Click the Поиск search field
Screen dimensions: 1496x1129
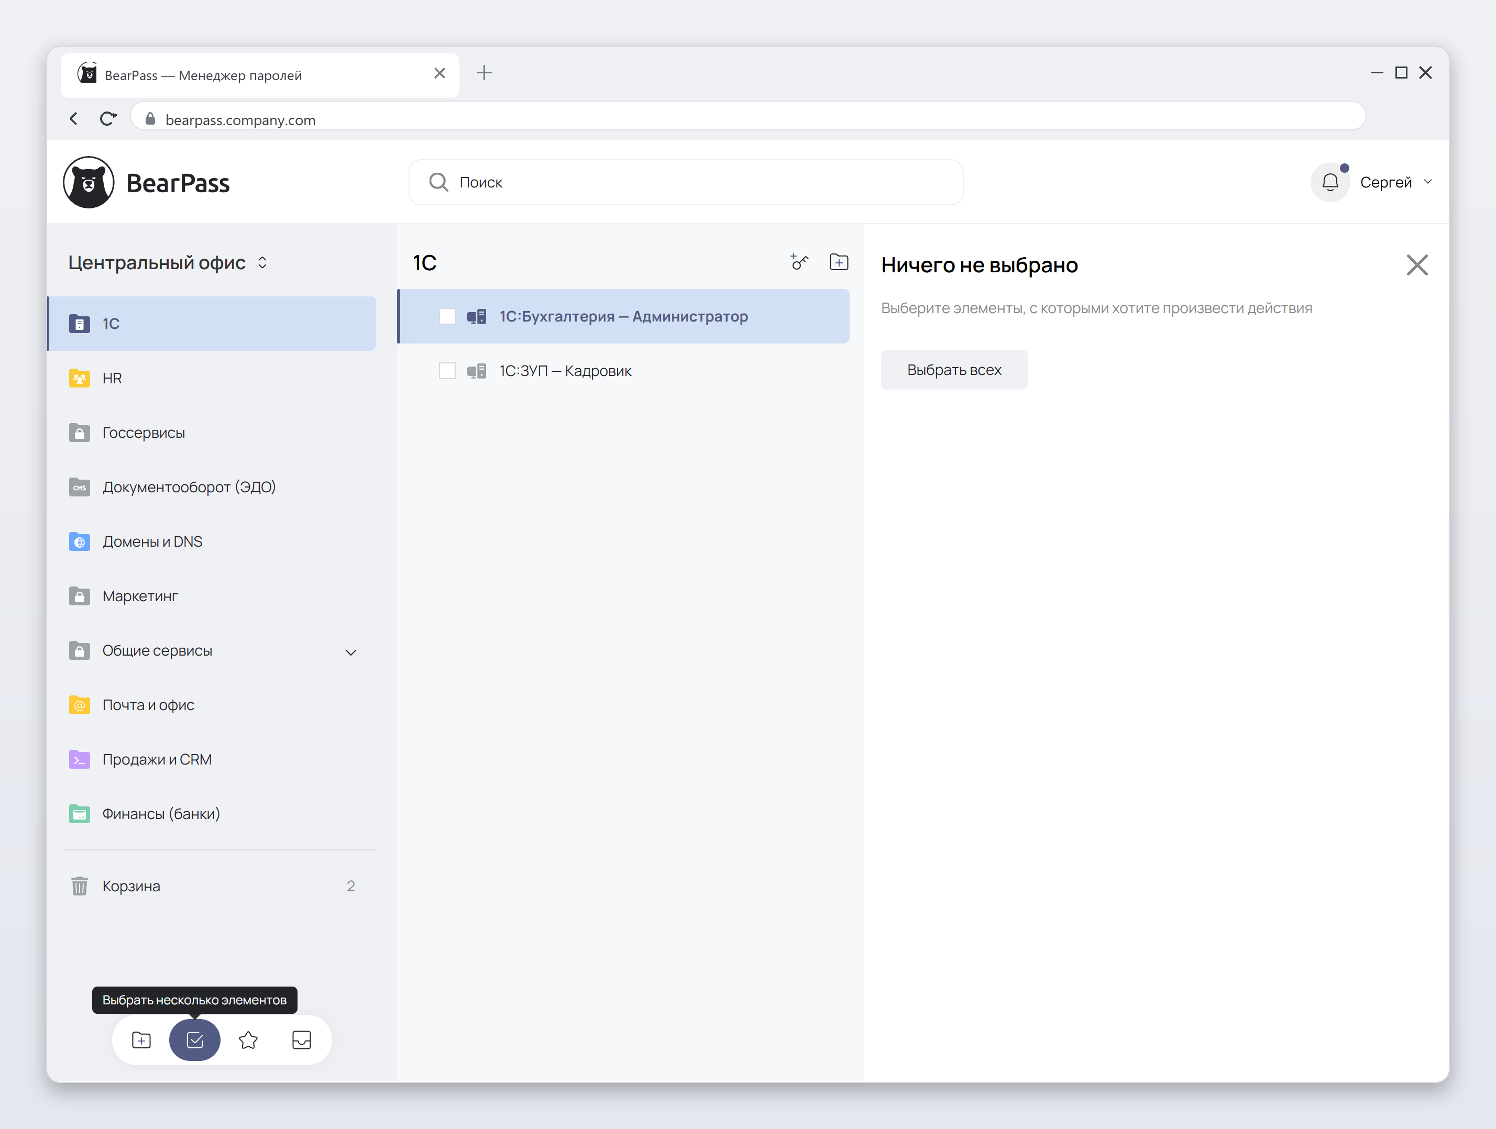point(686,182)
